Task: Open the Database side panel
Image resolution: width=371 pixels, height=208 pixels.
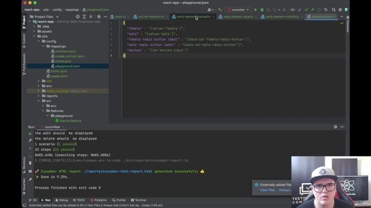Action: click(348, 24)
